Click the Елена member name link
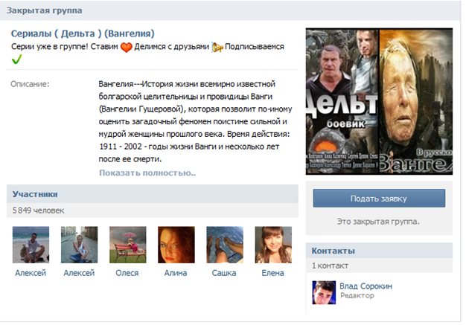Viewport: 466px width, 325px height. tap(272, 273)
